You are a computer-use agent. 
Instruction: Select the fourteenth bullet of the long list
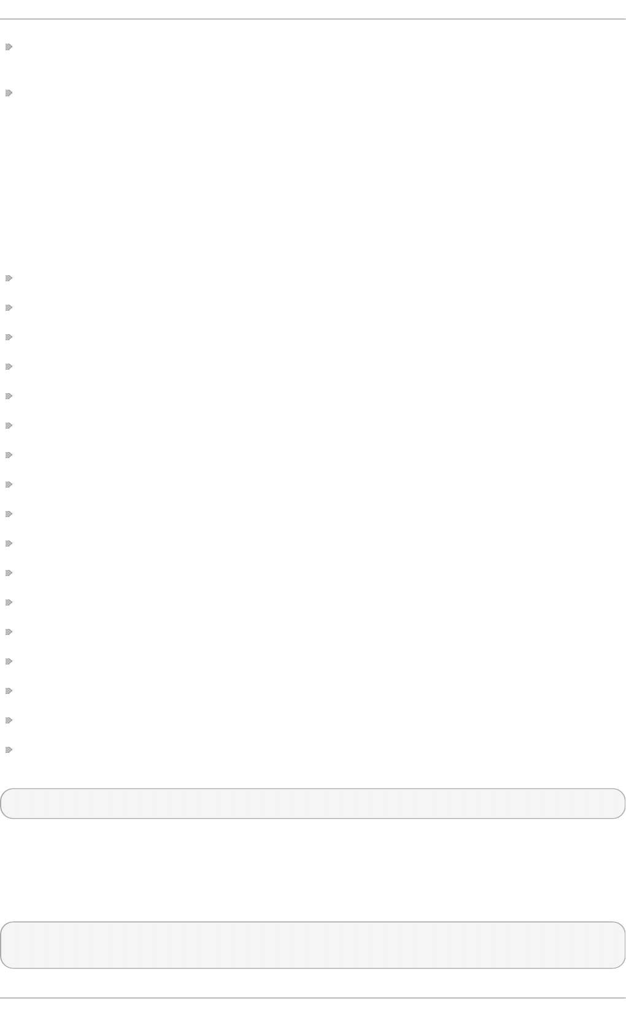click(x=9, y=661)
